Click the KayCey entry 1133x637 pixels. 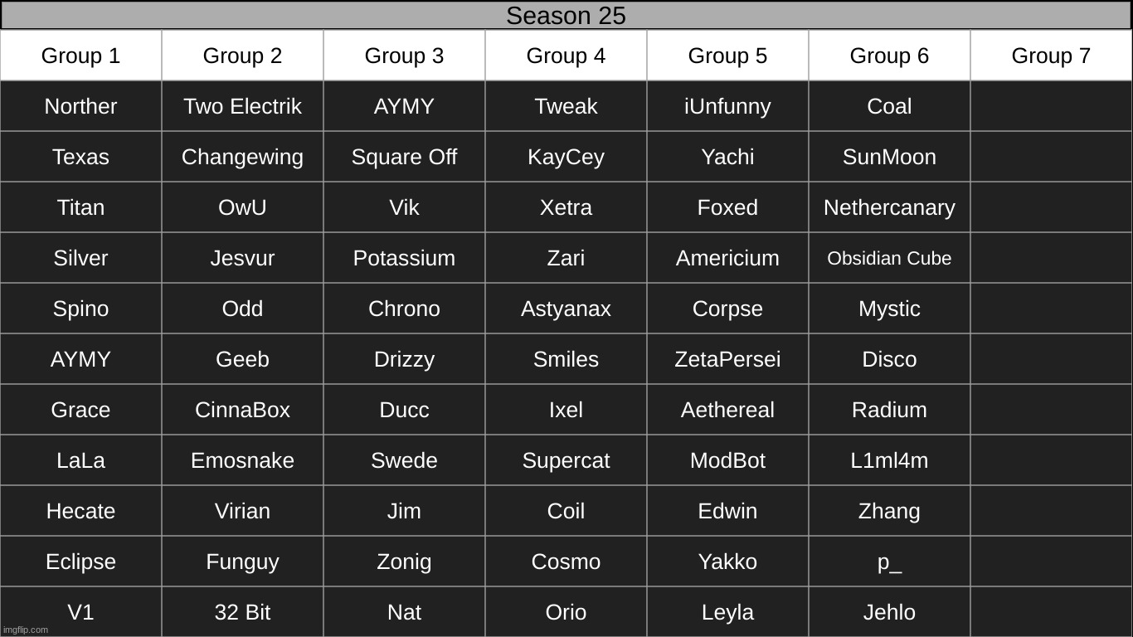click(566, 157)
